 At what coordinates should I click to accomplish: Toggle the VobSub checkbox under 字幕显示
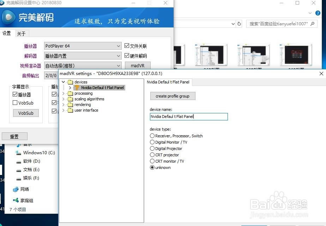14,103
